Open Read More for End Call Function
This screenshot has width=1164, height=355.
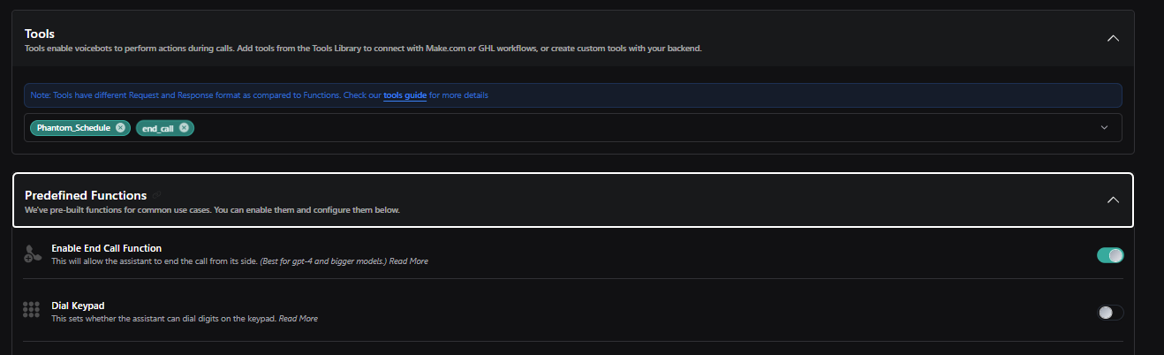(x=409, y=261)
